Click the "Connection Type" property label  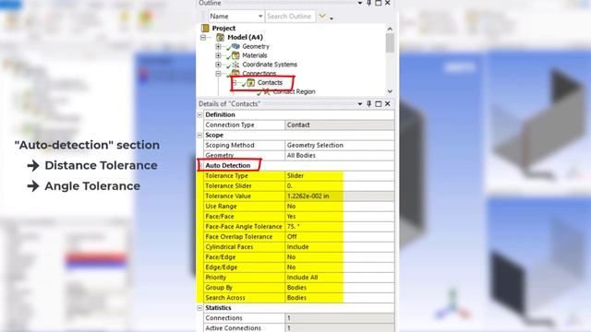(230, 125)
